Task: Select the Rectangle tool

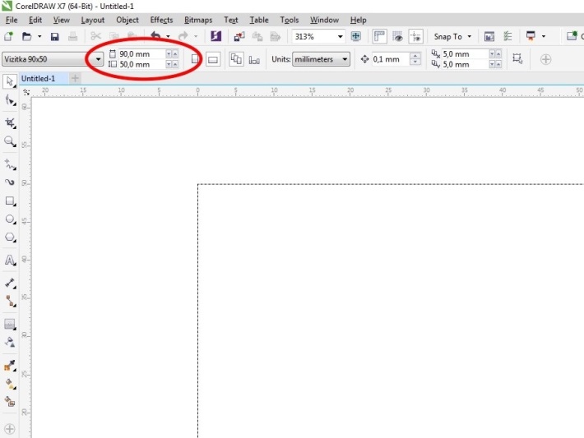Action: 10,201
